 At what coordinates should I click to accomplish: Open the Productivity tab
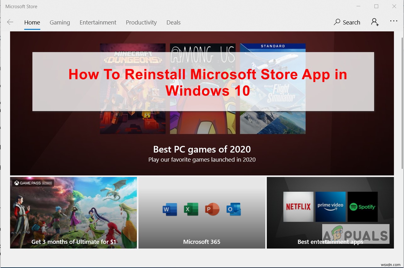click(141, 22)
